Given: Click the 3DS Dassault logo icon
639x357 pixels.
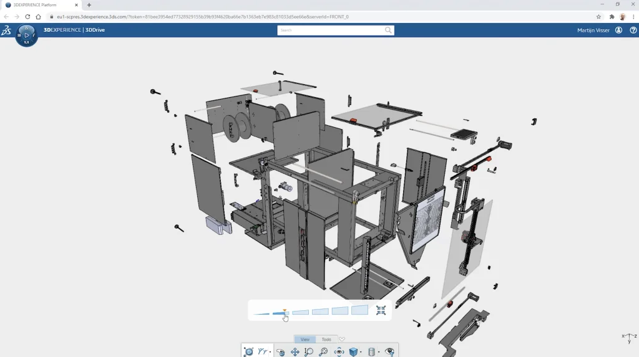Looking at the screenshot, I should (x=6, y=30).
